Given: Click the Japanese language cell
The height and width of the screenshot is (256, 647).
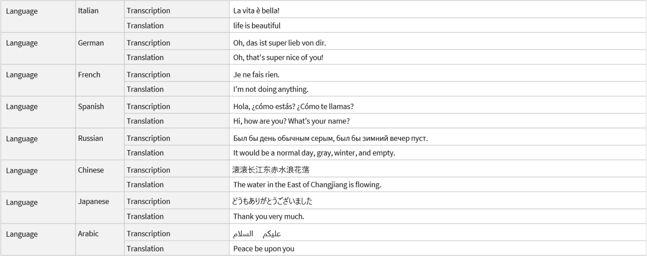Looking at the screenshot, I should coord(93,202).
